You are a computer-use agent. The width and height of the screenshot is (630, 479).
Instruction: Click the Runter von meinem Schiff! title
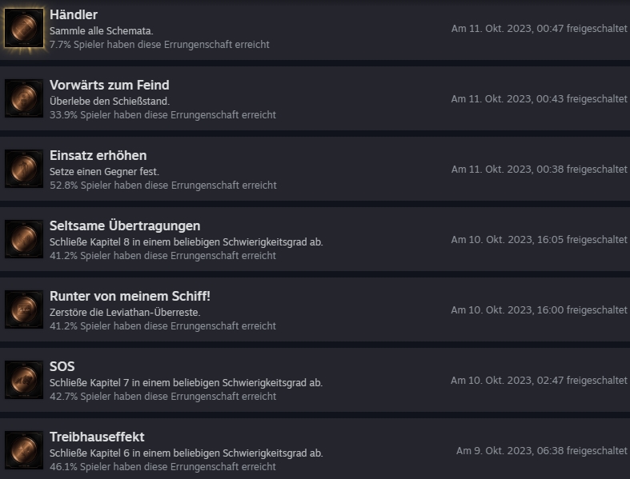click(x=130, y=297)
